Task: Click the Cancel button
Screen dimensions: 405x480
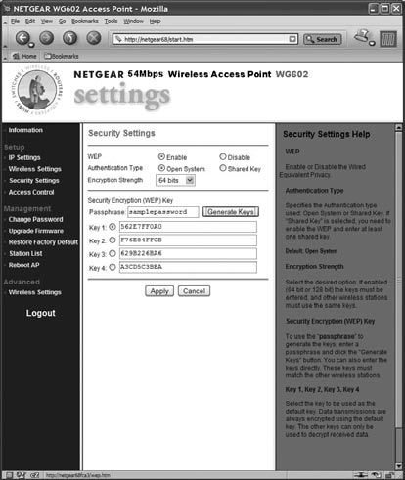Action: click(x=194, y=291)
